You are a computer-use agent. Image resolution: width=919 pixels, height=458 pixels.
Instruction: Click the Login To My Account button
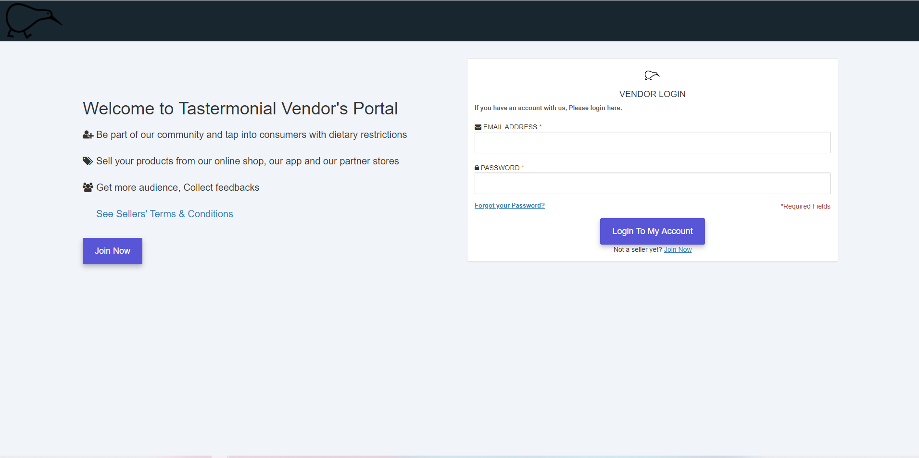coord(652,231)
